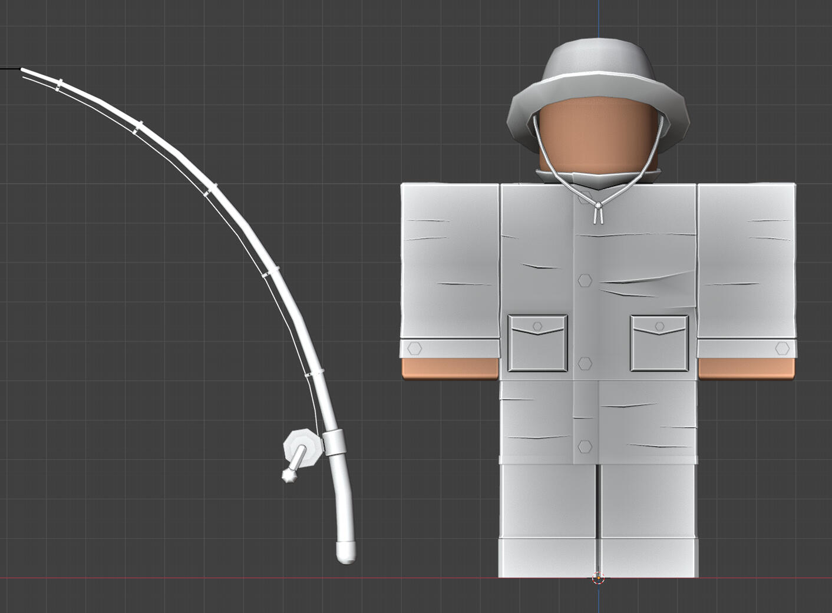
Task: Select the character's exposed right hand
Action: click(747, 368)
